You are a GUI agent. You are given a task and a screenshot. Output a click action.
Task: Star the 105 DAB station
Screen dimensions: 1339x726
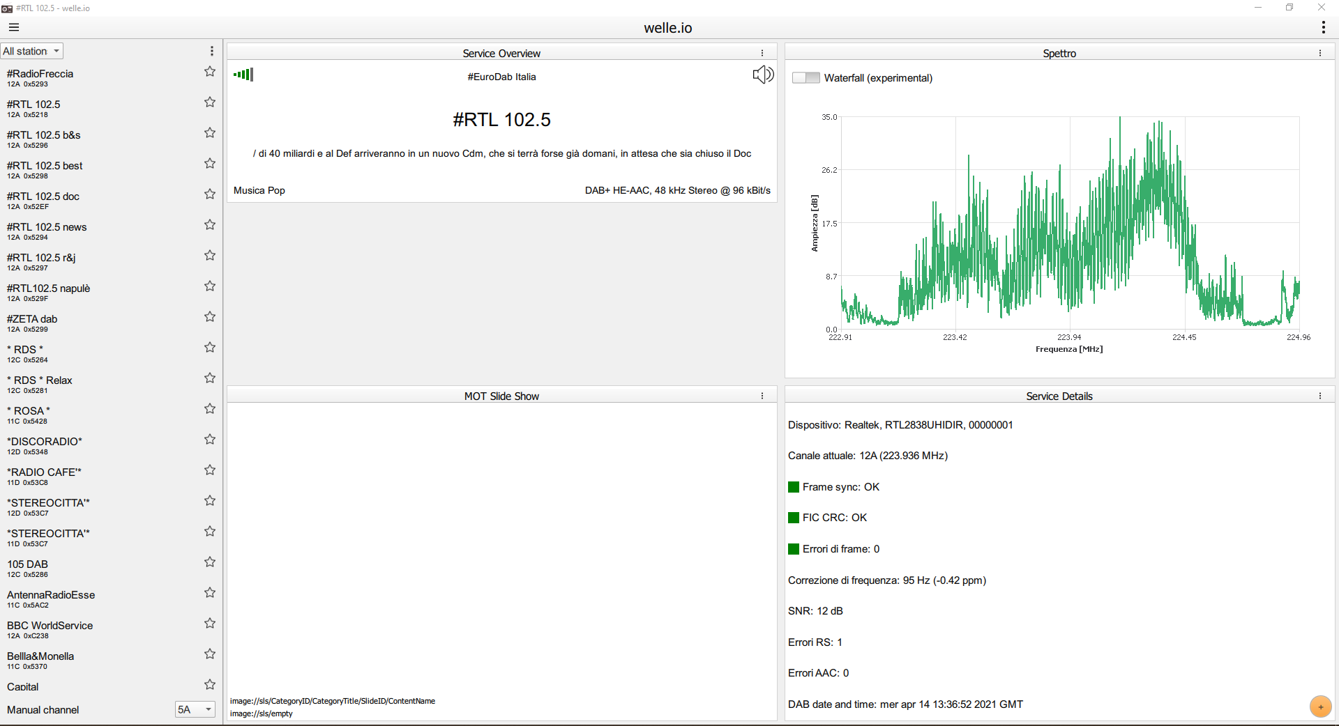[210, 562]
